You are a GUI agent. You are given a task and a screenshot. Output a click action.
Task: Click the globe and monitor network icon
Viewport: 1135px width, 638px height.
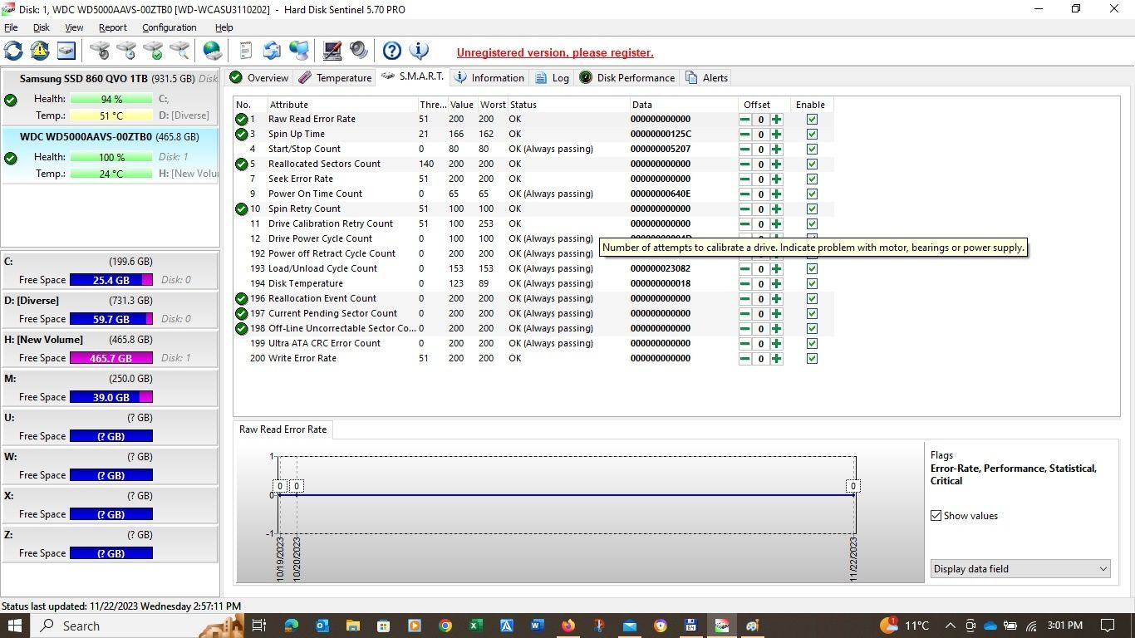tap(299, 51)
